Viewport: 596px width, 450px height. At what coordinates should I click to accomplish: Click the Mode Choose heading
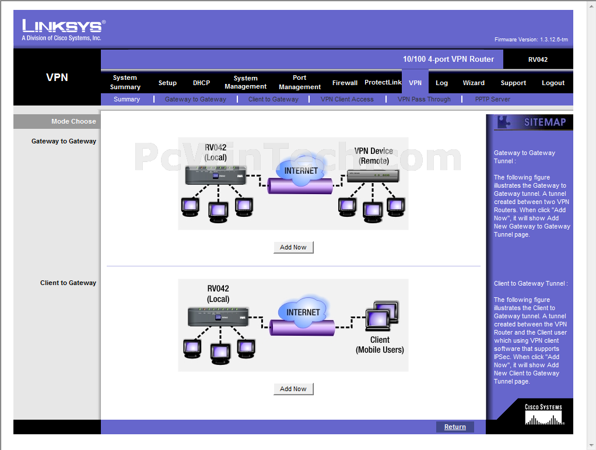tap(73, 122)
